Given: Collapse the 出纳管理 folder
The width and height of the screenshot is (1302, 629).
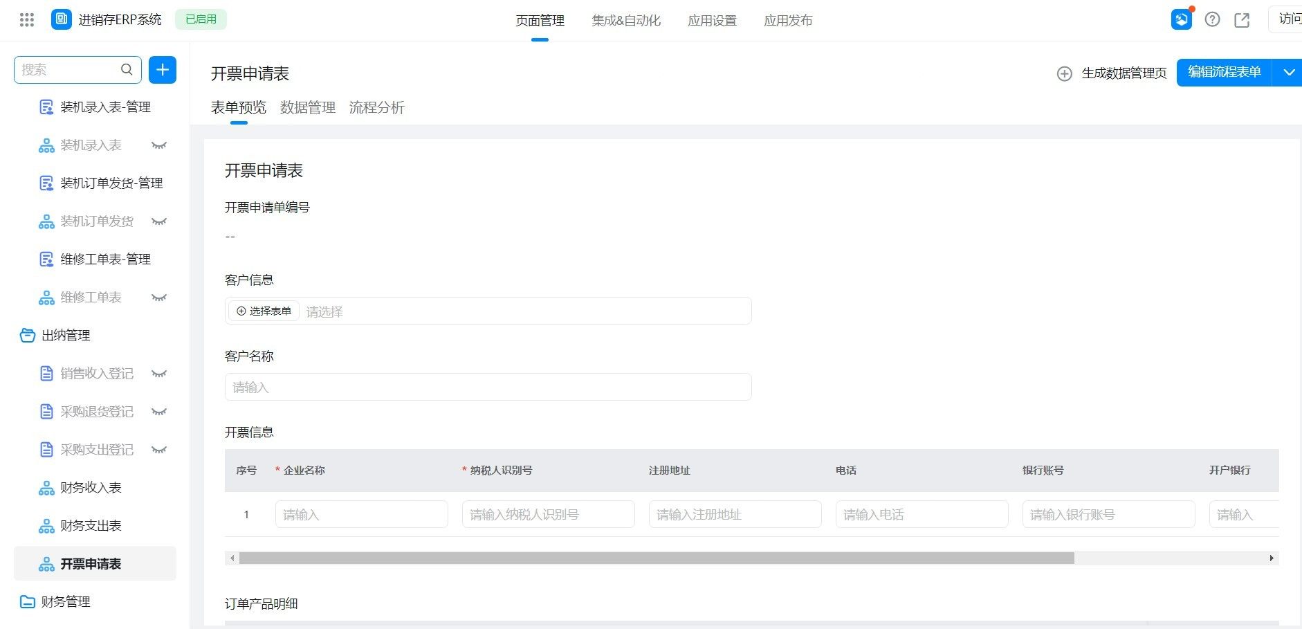Looking at the screenshot, I should click(28, 336).
